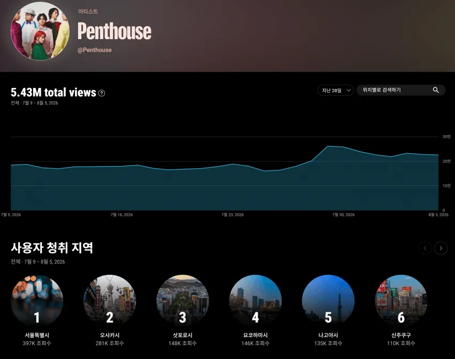455x359 pixels.
Task: Select the 나고야시 rank 5 city image
Action: [x=328, y=301]
